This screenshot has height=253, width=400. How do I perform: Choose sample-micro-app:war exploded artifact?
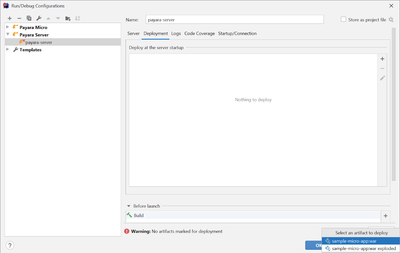pos(364,248)
